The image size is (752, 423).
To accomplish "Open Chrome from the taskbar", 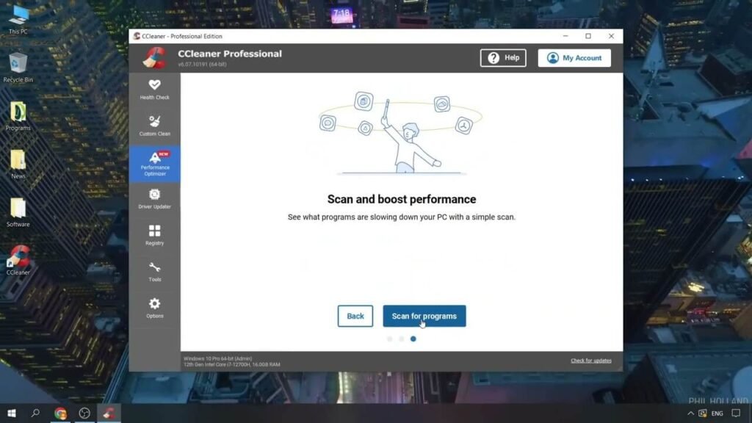I will pyautogui.click(x=60, y=413).
